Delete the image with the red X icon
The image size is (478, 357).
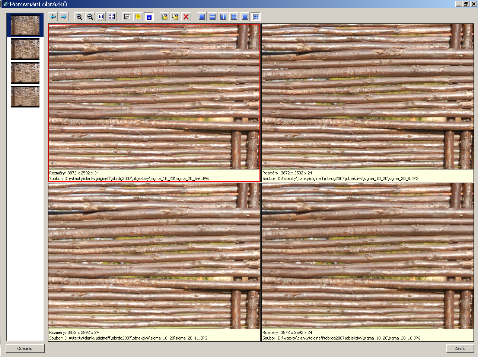[186, 17]
